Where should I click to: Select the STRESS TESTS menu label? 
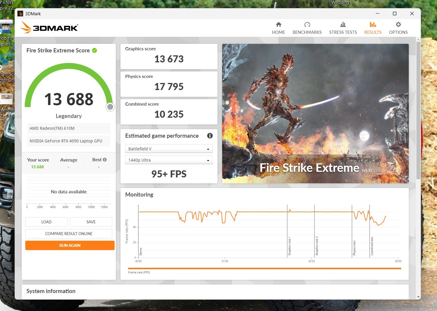343,32
